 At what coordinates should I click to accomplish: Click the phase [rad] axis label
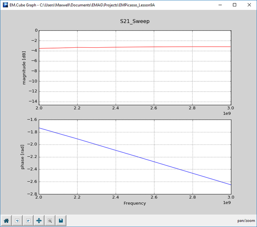(x=22, y=157)
